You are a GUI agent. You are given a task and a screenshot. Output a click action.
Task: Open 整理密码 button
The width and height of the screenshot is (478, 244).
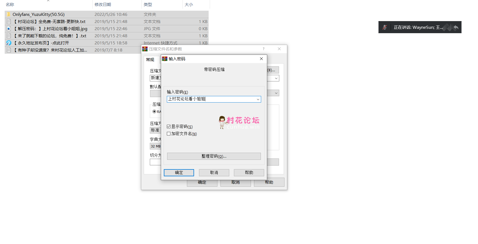(x=214, y=156)
